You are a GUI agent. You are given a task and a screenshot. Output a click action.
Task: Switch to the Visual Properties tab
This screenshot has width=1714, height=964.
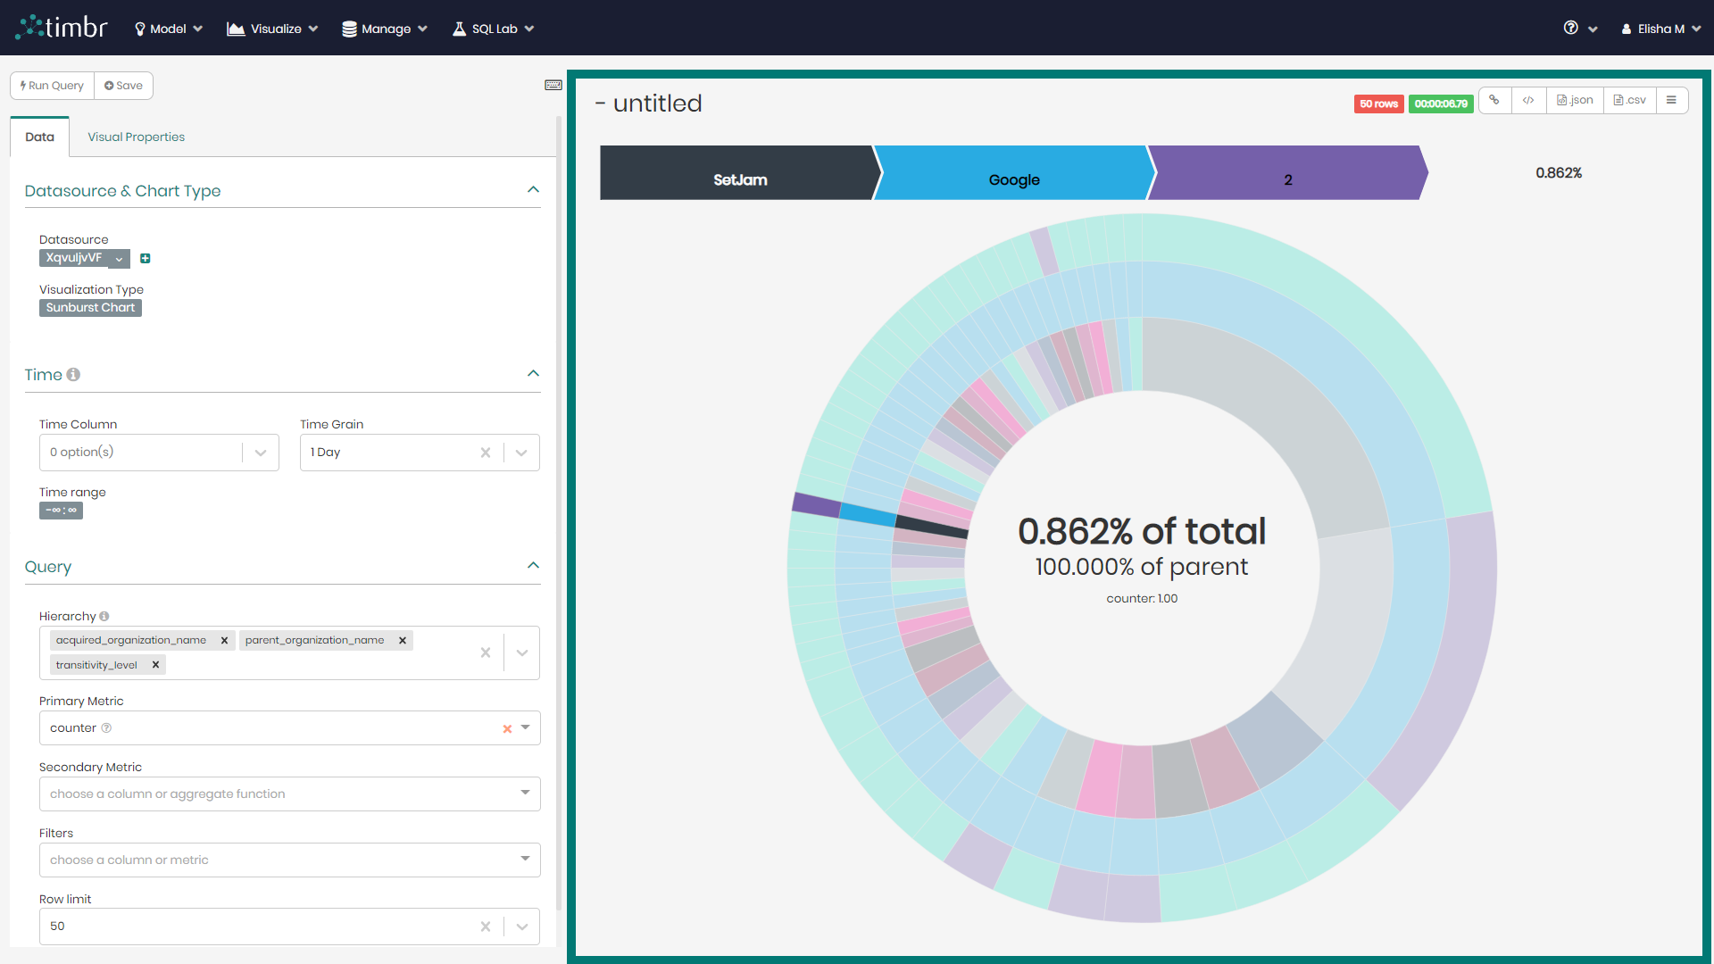pos(136,137)
